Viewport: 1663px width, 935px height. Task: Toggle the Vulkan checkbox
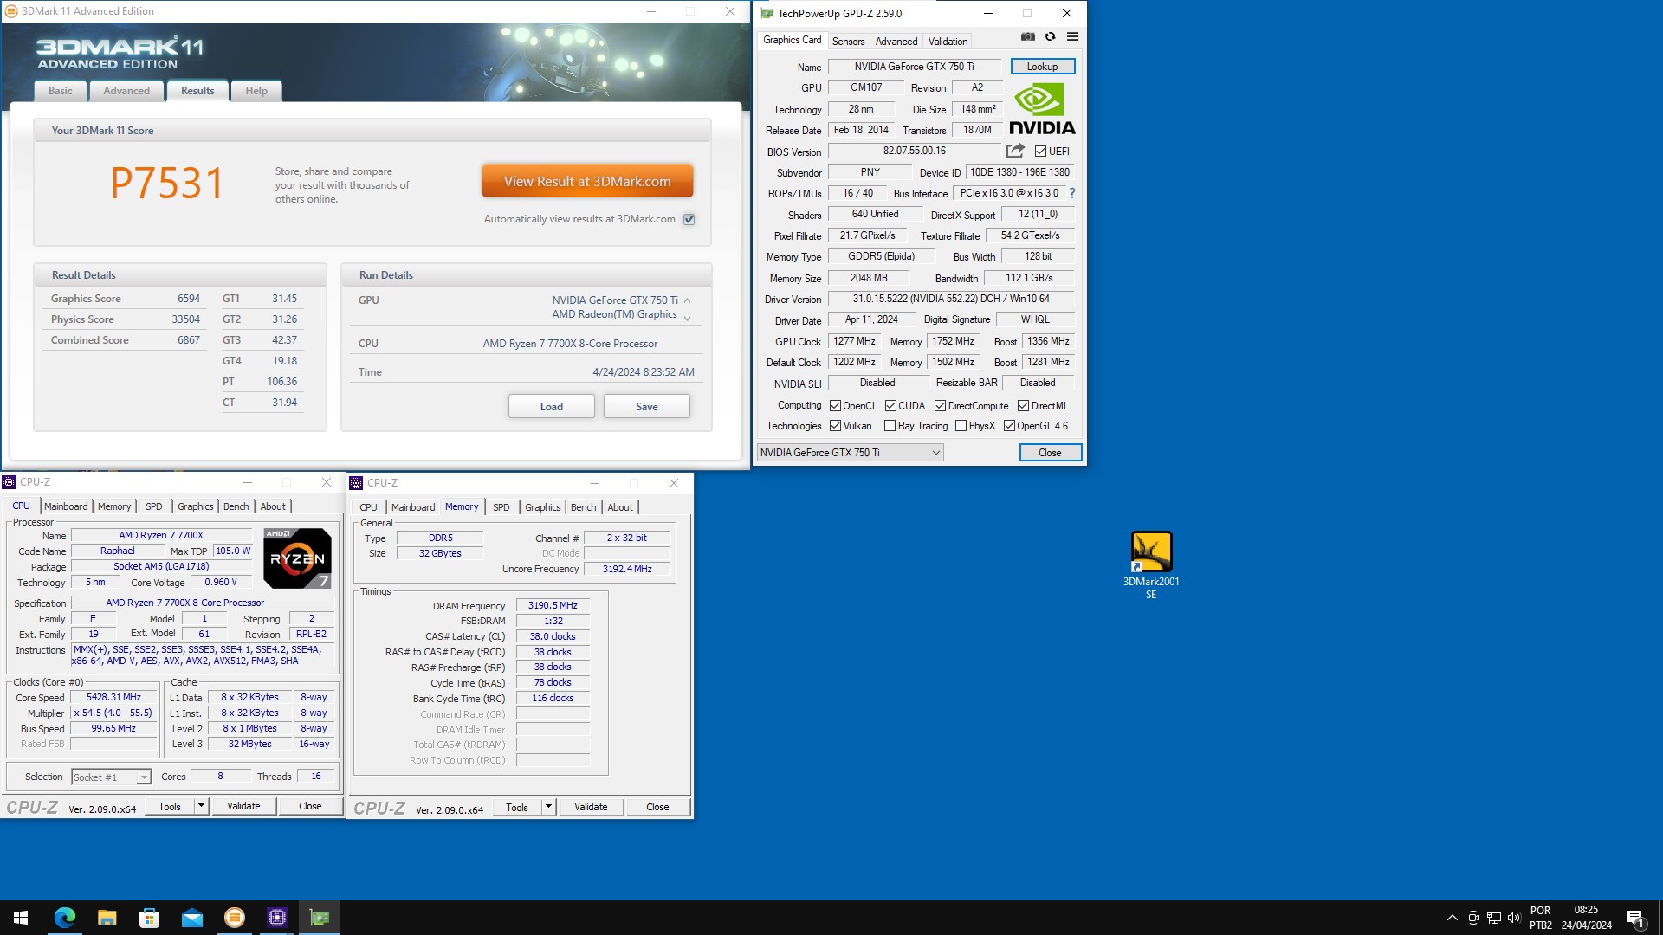pos(835,426)
